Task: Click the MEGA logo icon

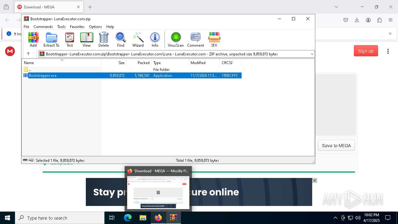Action: pos(10,51)
